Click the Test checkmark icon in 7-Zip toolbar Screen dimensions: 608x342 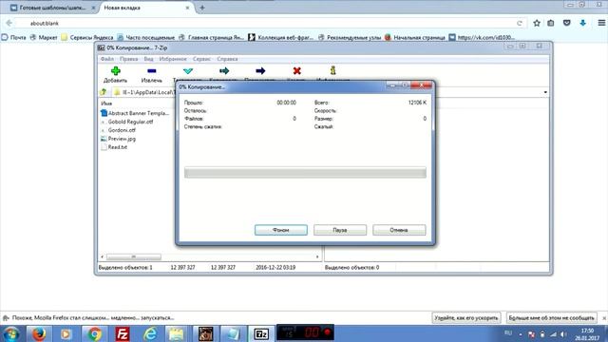click(x=188, y=71)
